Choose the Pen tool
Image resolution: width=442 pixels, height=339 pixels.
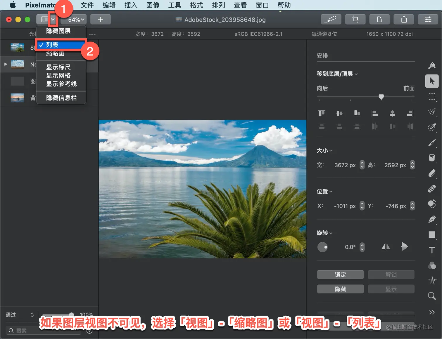pyautogui.click(x=432, y=219)
